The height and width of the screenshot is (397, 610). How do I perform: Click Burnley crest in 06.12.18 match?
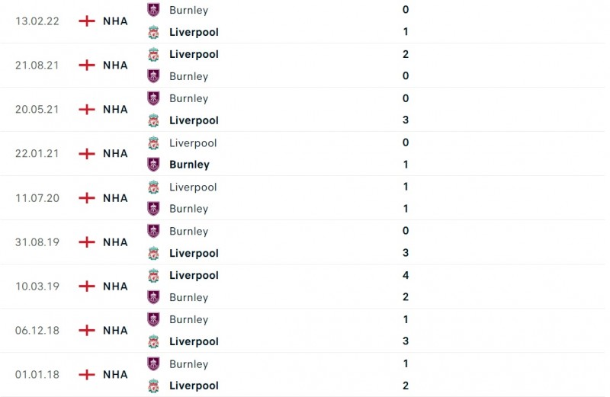tap(153, 319)
